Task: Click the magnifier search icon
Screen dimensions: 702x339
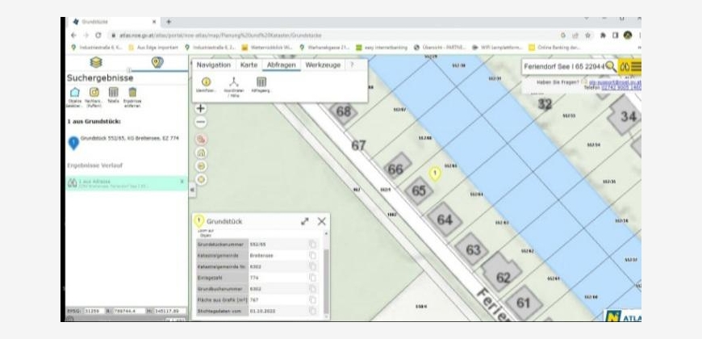Action: pyautogui.click(x=611, y=66)
